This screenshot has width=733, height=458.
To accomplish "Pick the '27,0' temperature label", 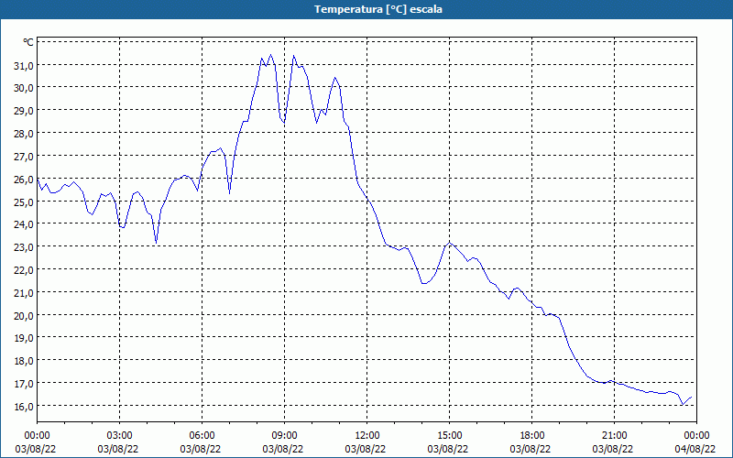I will tap(24, 157).
